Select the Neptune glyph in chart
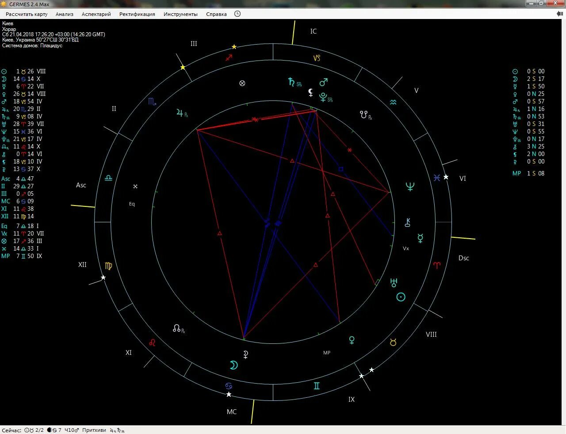 click(410, 187)
